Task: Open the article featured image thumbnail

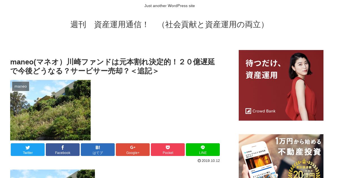Action: pos(50,110)
